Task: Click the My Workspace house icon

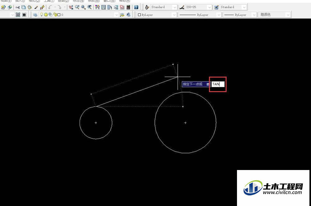Action: 24,15
